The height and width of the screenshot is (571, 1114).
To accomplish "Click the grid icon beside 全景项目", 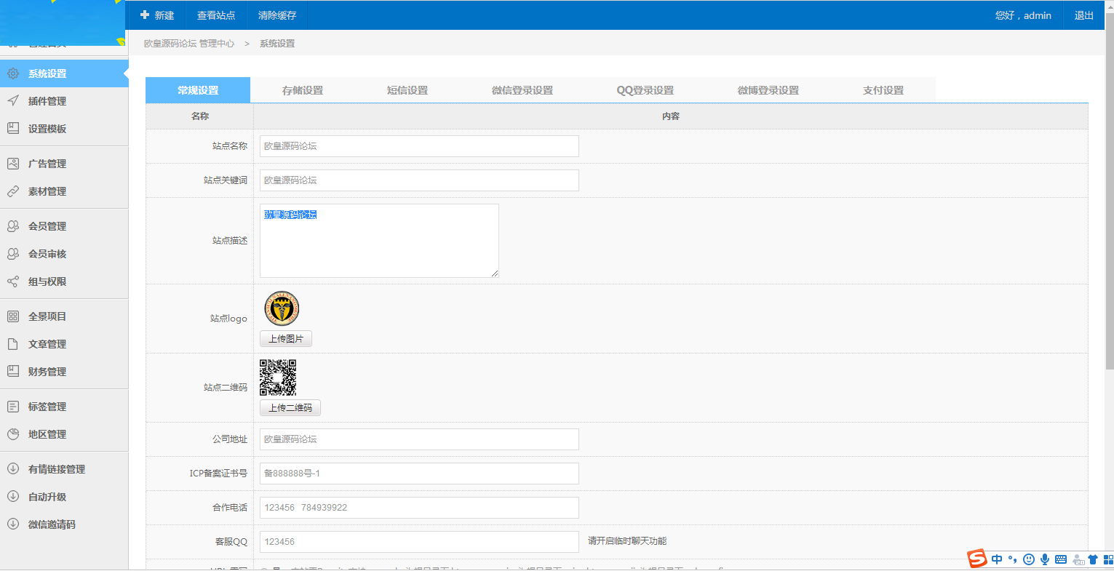I will click(13, 316).
